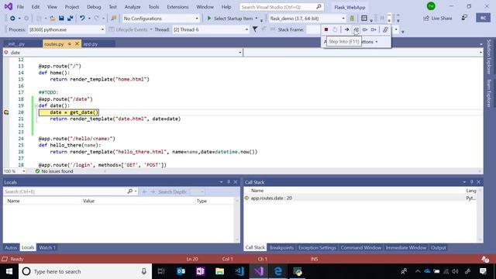496x279 pixels.
Task: Open Outlook from the taskbar
Action: [x=181, y=271]
